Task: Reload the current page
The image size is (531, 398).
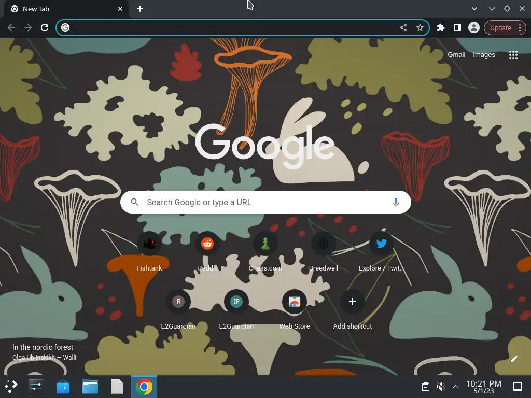Action: pyautogui.click(x=45, y=27)
